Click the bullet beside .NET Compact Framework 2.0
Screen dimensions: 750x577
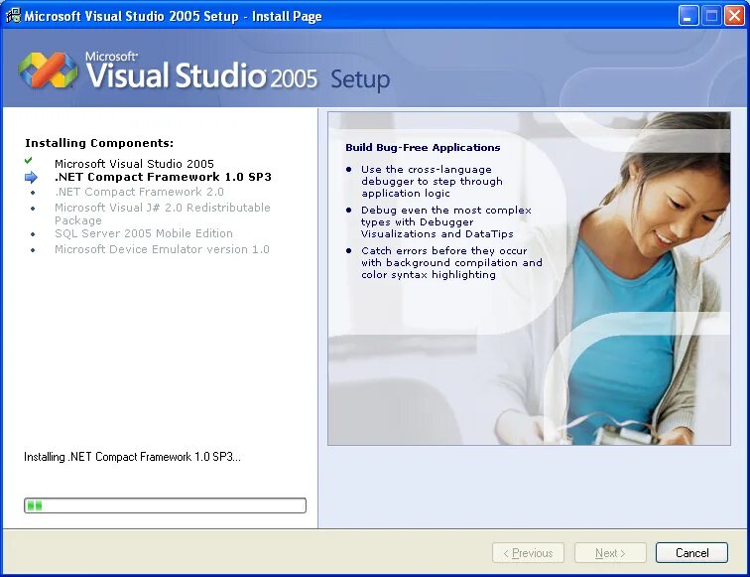pyautogui.click(x=33, y=193)
